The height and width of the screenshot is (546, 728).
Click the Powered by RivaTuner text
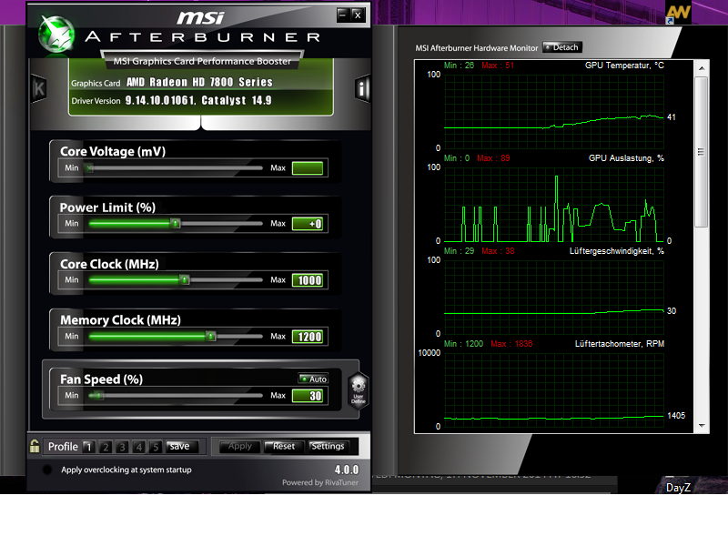point(320,482)
